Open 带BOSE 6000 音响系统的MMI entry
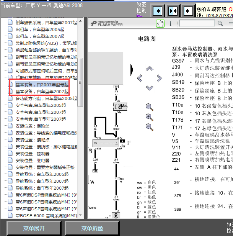This screenshot has height=236, width=233. [x=46, y=216]
